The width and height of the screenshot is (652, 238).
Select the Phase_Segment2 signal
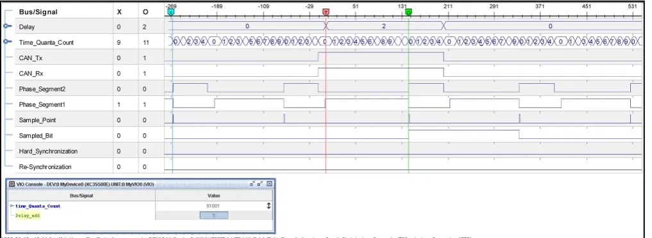click(42, 89)
